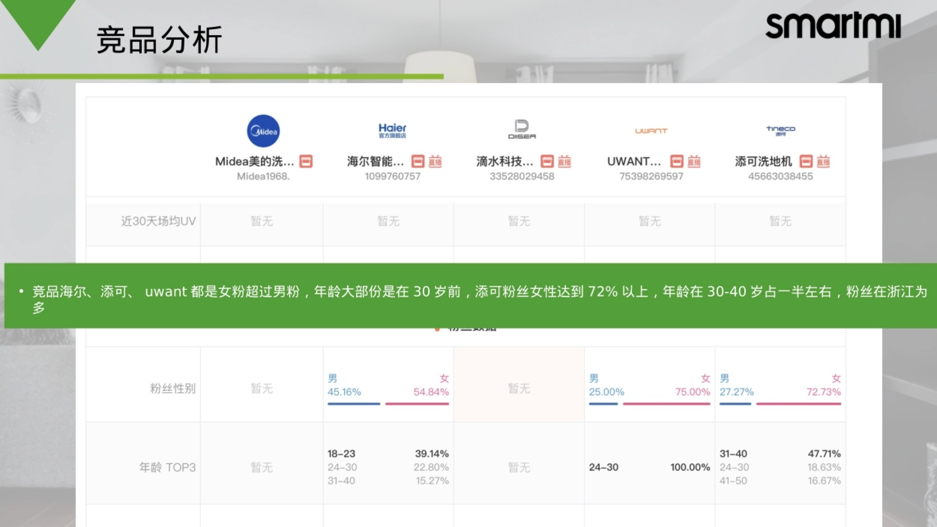Click Tineco male percentage 27.27%
Viewport: 937px width, 527px height.
coord(737,392)
